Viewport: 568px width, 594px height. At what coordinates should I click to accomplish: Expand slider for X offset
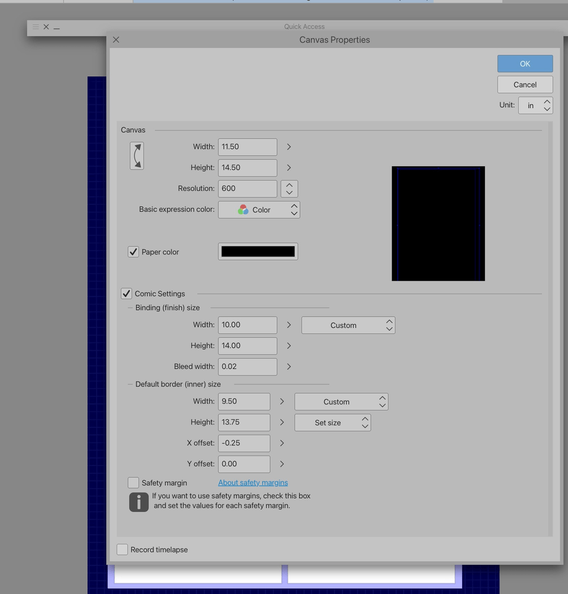pos(282,443)
